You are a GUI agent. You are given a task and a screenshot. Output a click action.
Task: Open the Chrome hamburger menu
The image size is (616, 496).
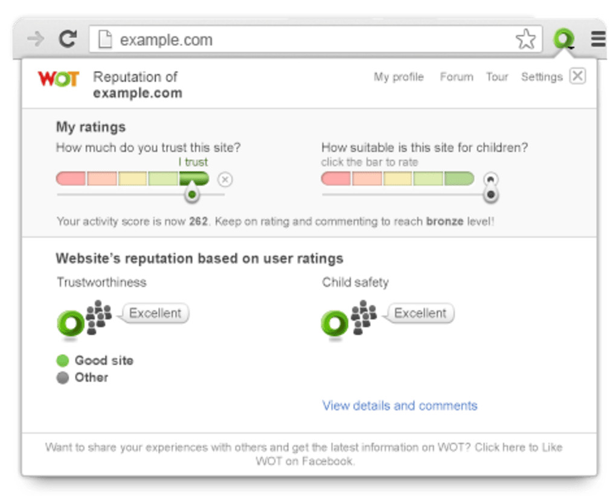pos(598,40)
